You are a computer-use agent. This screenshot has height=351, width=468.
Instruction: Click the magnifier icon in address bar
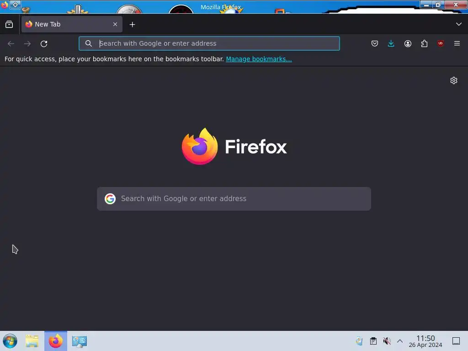88,43
